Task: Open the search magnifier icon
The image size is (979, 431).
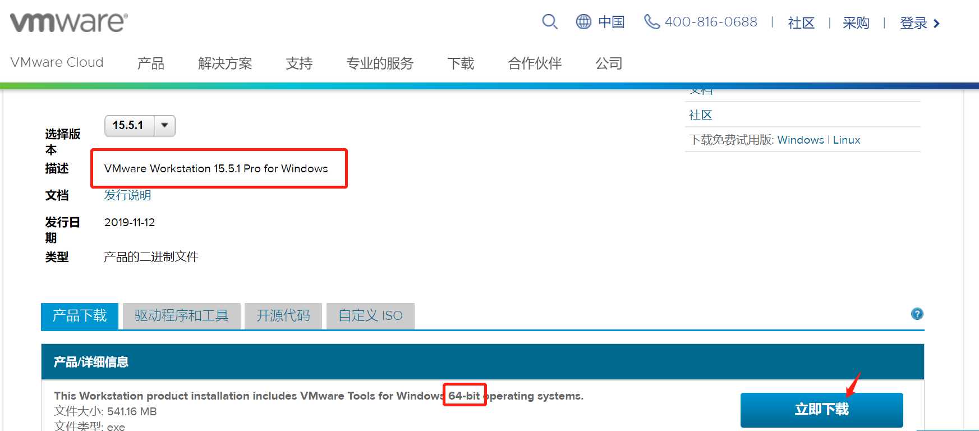Action: pyautogui.click(x=550, y=22)
